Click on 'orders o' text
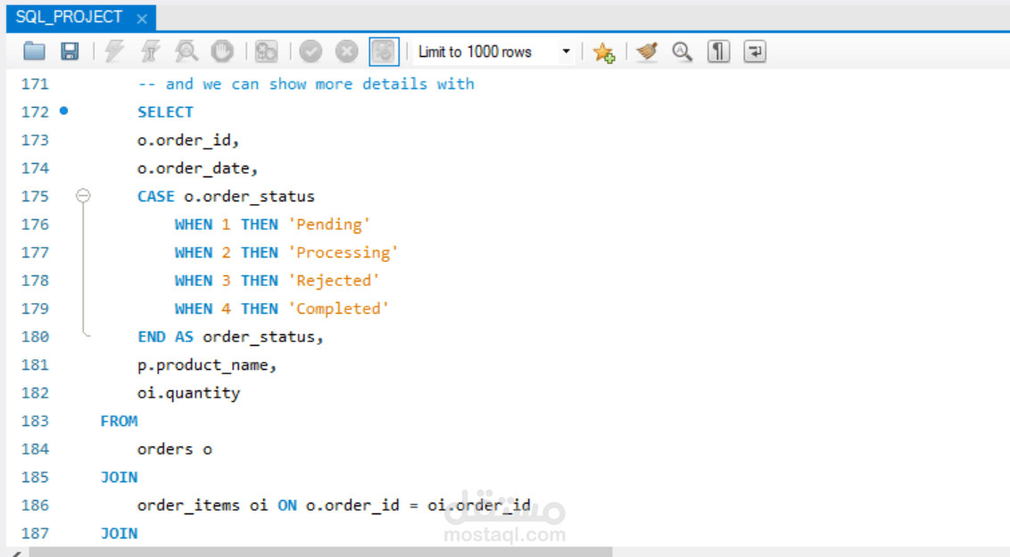 click(x=175, y=449)
